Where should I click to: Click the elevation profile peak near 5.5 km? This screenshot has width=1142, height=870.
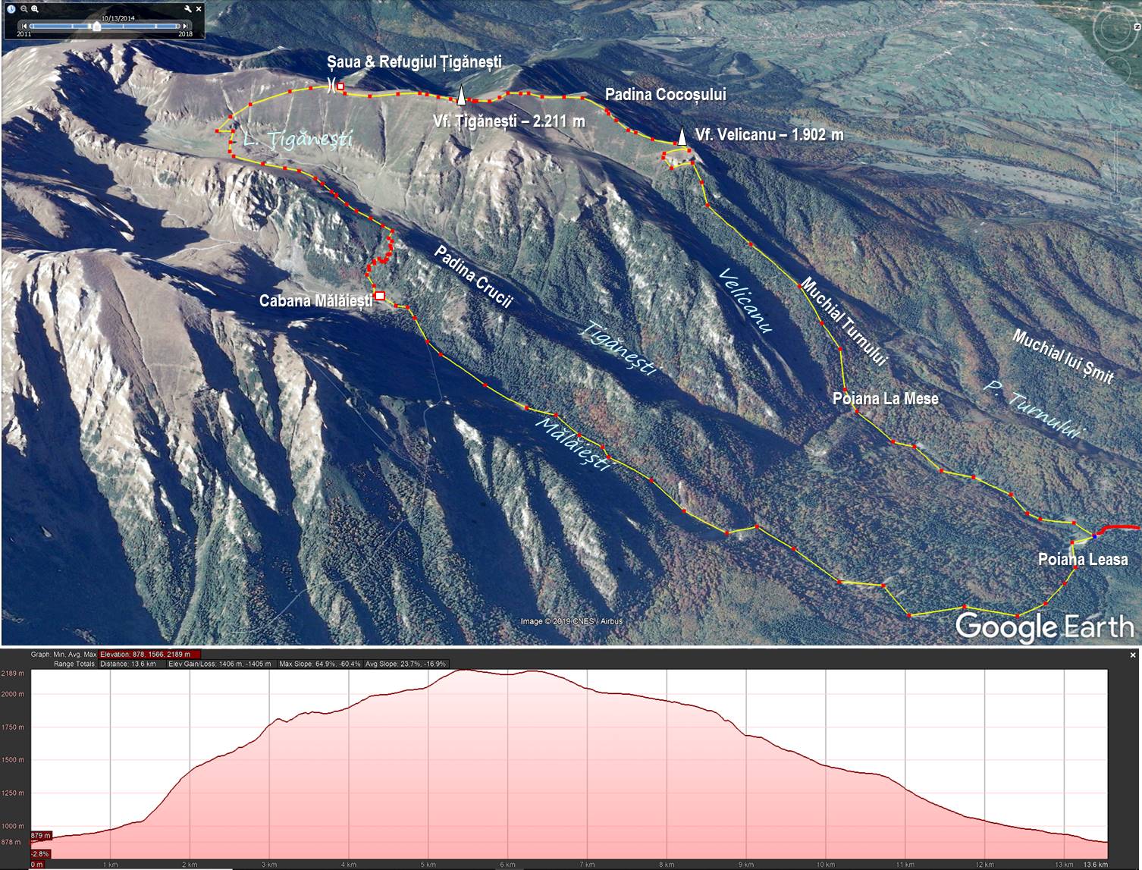pos(463,671)
